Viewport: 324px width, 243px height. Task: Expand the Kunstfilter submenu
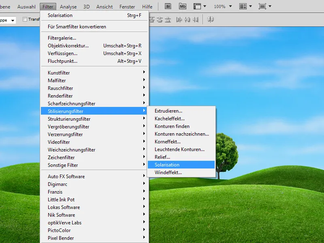click(x=94, y=73)
